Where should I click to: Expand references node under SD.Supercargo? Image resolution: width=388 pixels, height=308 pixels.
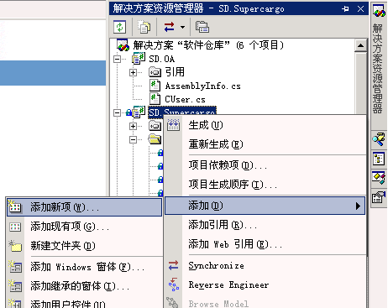point(133,126)
